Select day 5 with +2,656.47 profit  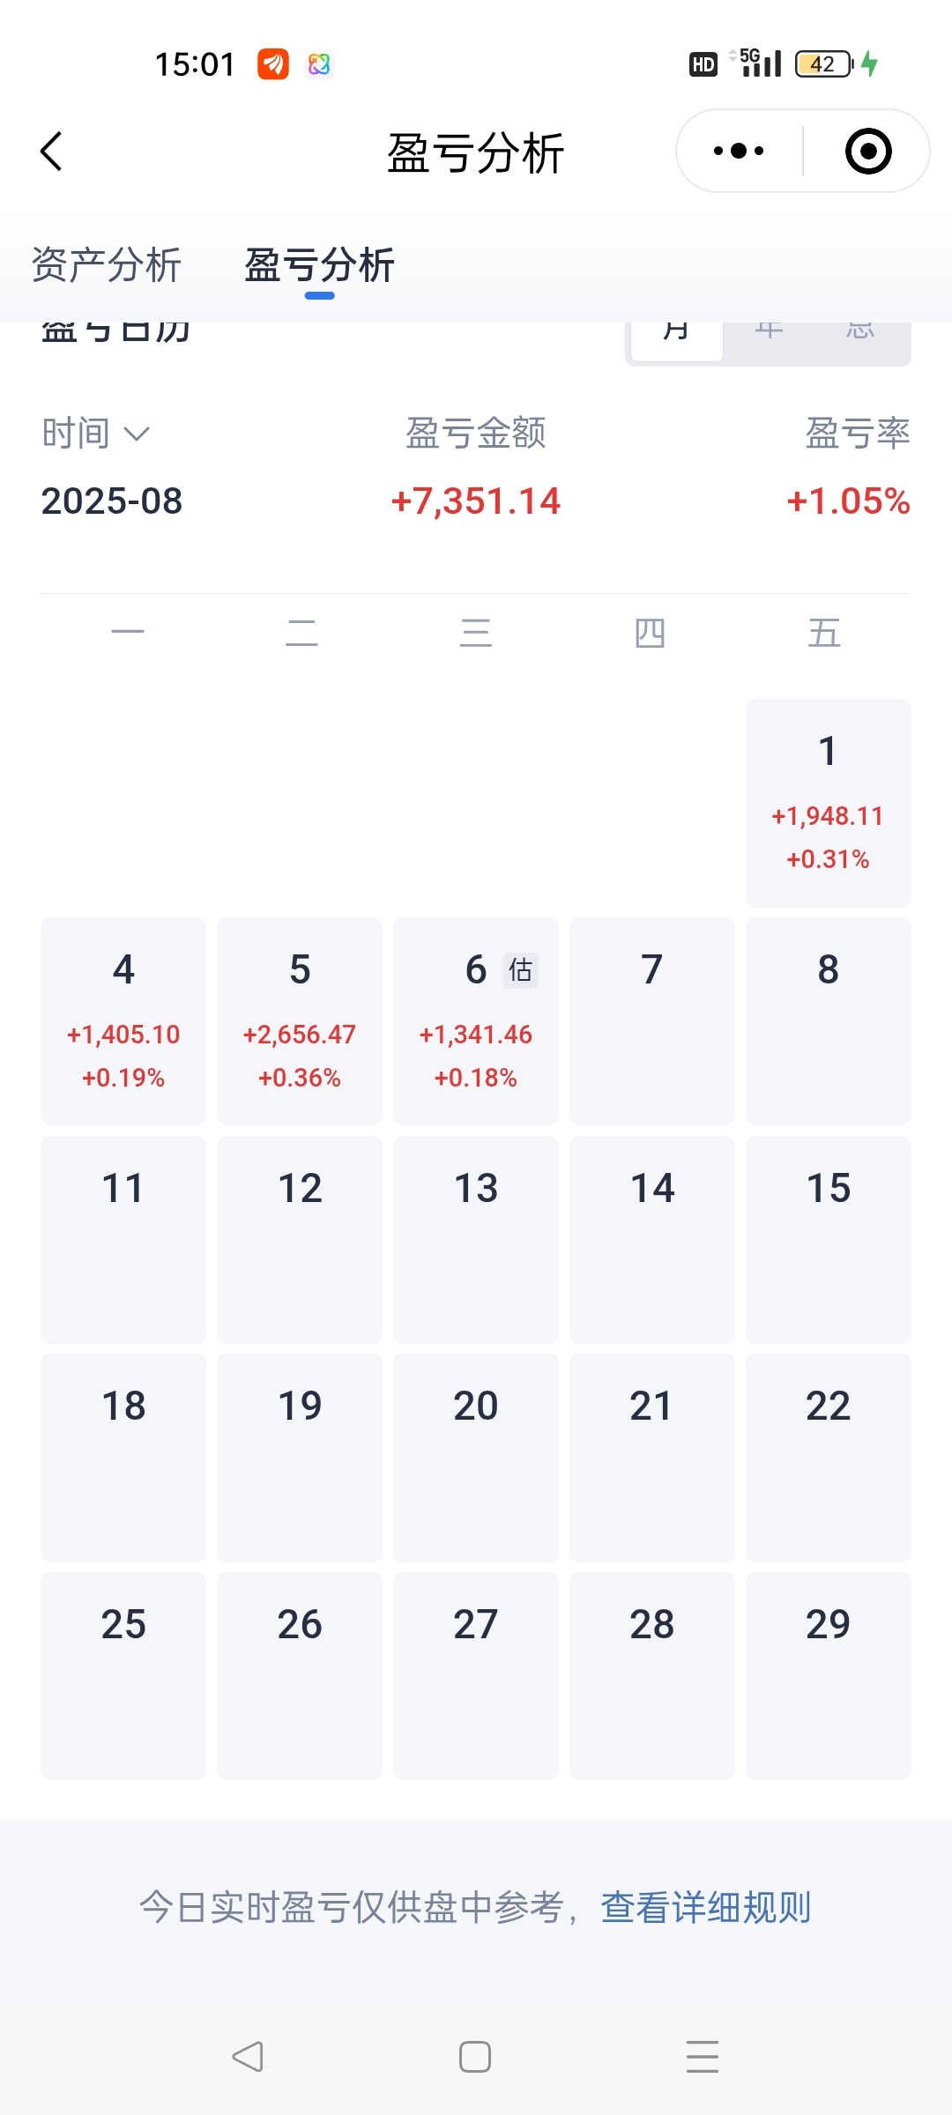[300, 1021]
